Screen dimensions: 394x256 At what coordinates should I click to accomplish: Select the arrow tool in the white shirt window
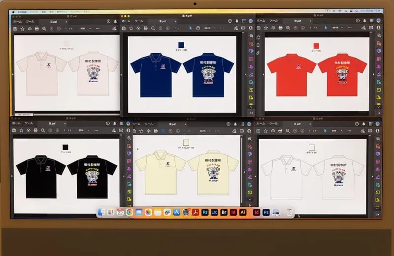click(325, 130)
